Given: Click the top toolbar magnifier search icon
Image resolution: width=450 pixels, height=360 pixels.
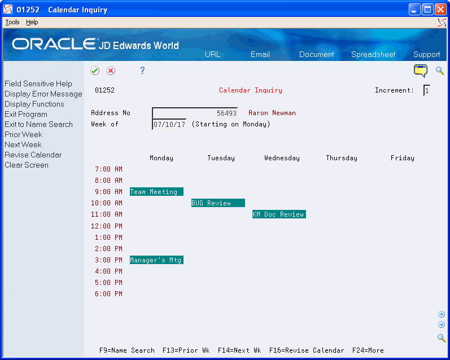Looking at the screenshot, I should coord(440,71).
